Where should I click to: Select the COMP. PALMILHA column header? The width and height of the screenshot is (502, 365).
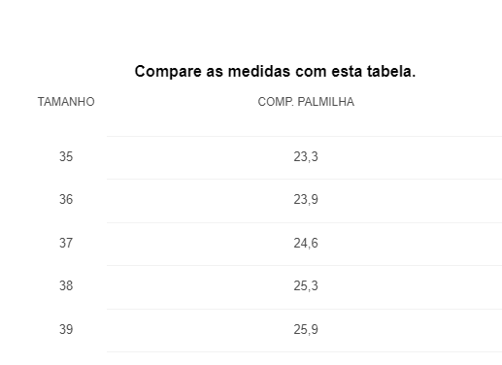click(x=306, y=102)
